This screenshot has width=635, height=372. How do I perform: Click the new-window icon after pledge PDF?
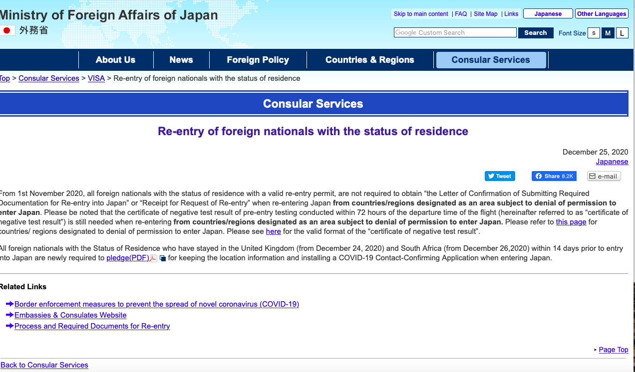163,258
